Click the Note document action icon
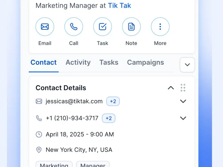Image resolution: width=223 pixels, height=167 pixels. tap(131, 27)
